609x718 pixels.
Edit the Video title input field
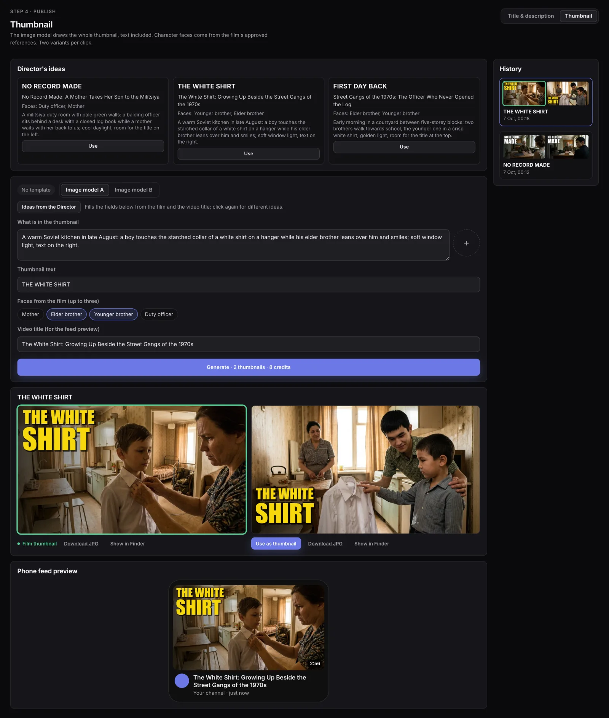click(249, 345)
